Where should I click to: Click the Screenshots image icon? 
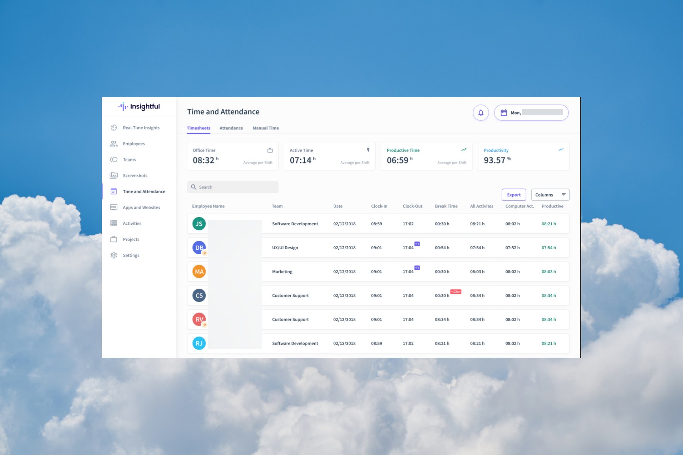[x=114, y=176]
